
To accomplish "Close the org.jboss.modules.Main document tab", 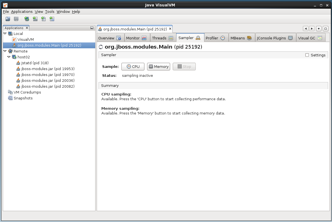I will point(170,29).
